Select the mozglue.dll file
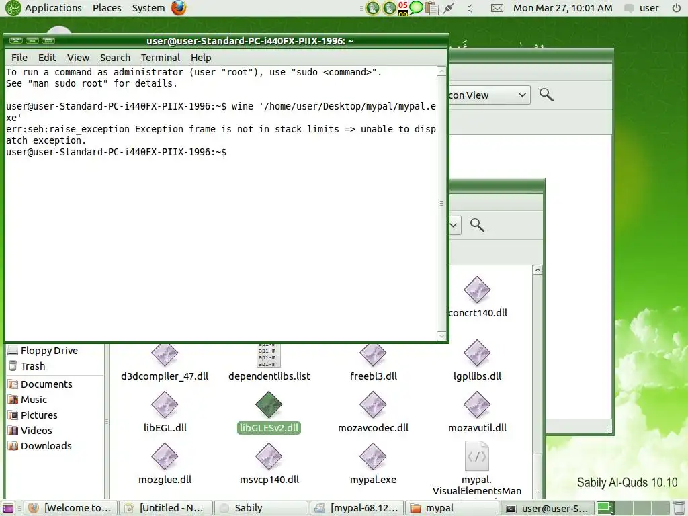Screen dimensions: 688x516 pos(165,464)
